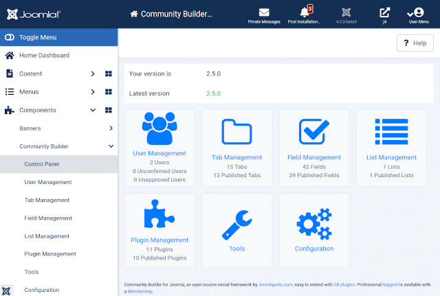Image resolution: width=440 pixels, height=296 pixels.
Task: Visit the Joomlapolis.com link
Action: [275, 284]
